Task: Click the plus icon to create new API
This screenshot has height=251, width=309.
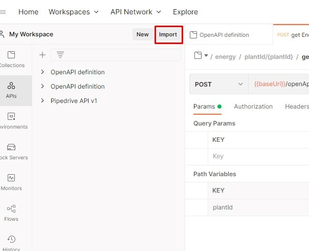Action: (x=42, y=55)
